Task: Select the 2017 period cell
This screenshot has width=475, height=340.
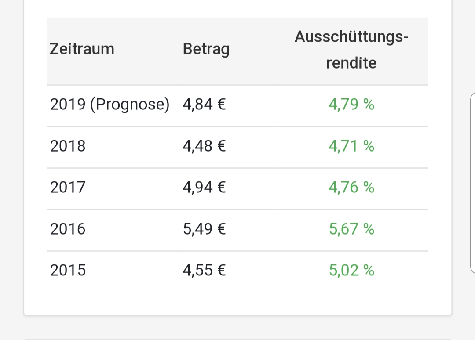Action: coord(68,188)
